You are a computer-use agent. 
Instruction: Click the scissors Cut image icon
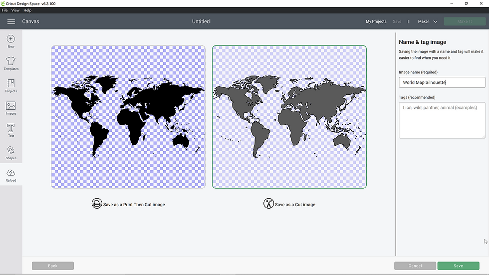pyautogui.click(x=268, y=203)
